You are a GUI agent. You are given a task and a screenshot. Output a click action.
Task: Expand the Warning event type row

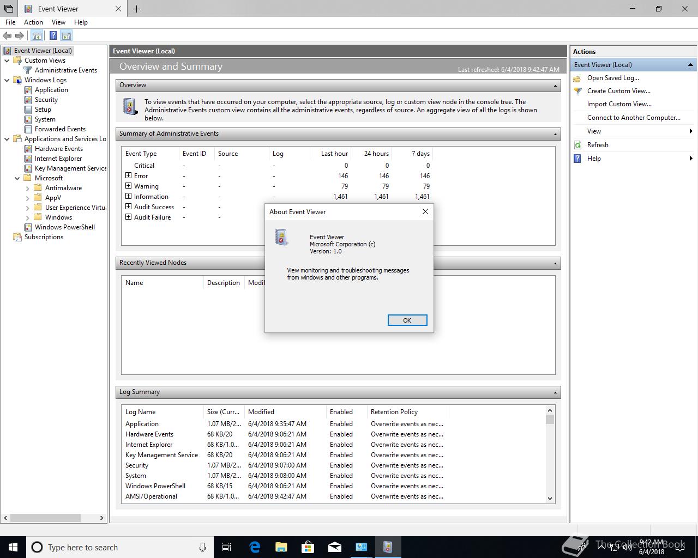[129, 186]
